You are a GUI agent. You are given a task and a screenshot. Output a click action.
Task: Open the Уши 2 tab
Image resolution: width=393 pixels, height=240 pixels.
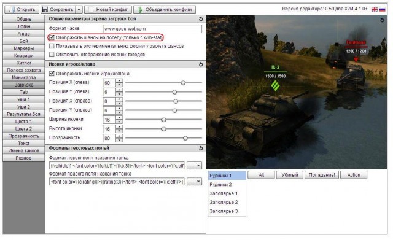pos(24,107)
